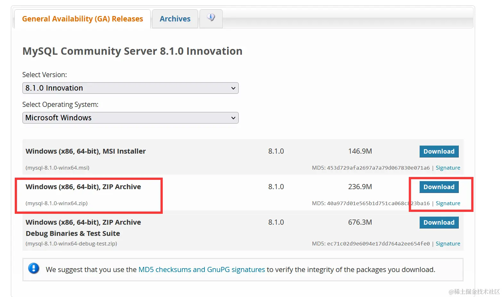View Signature for mysql-8.1.0-winx64.zip

click(448, 203)
